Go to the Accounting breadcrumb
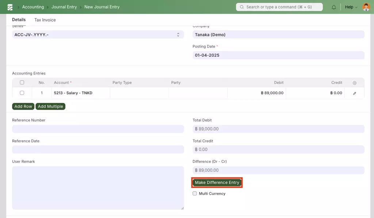Image resolution: width=374 pixels, height=218 pixels. tap(33, 7)
